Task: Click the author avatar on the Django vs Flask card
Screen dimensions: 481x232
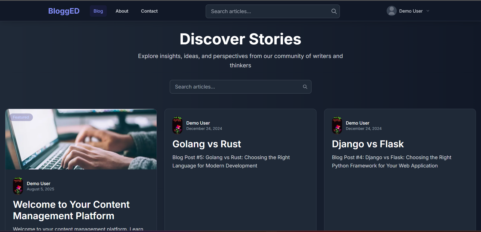Action: [x=337, y=125]
